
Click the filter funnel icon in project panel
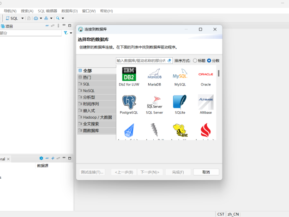tap(66, 33)
